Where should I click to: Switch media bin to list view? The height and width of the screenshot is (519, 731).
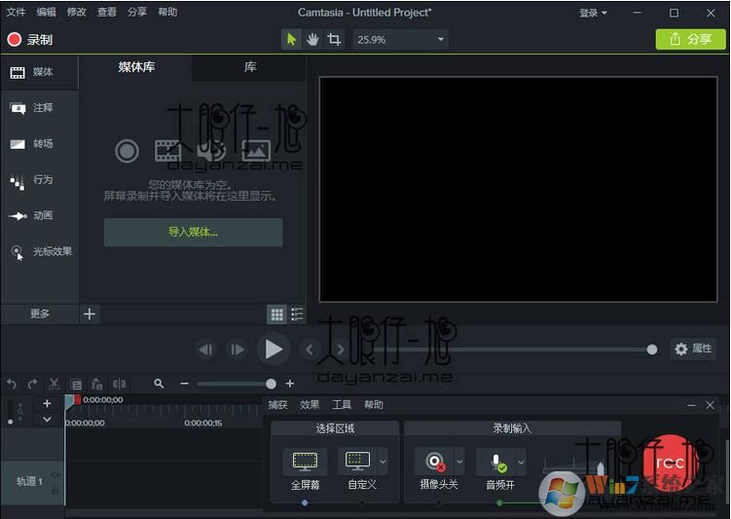pos(297,315)
